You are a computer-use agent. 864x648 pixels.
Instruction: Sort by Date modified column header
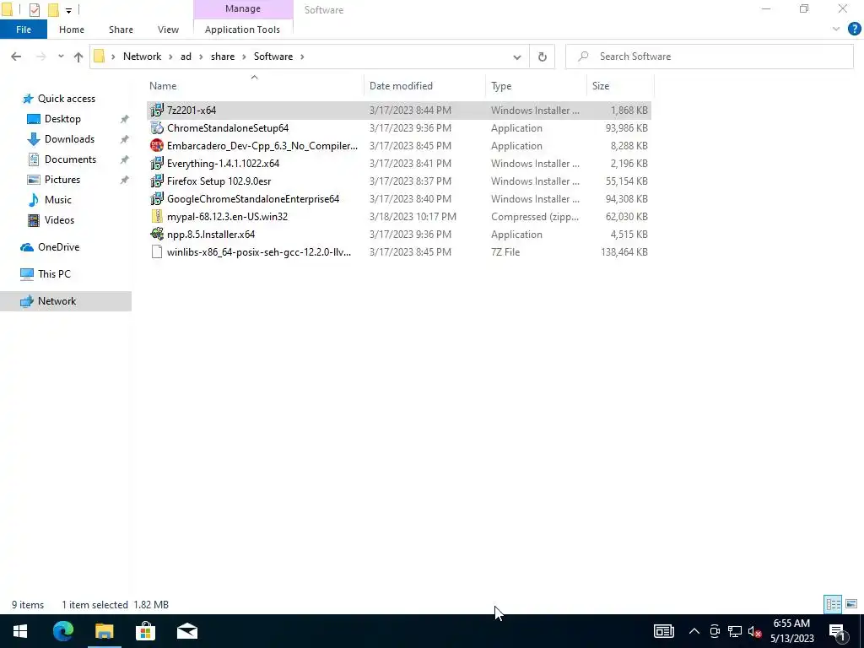[424, 86]
